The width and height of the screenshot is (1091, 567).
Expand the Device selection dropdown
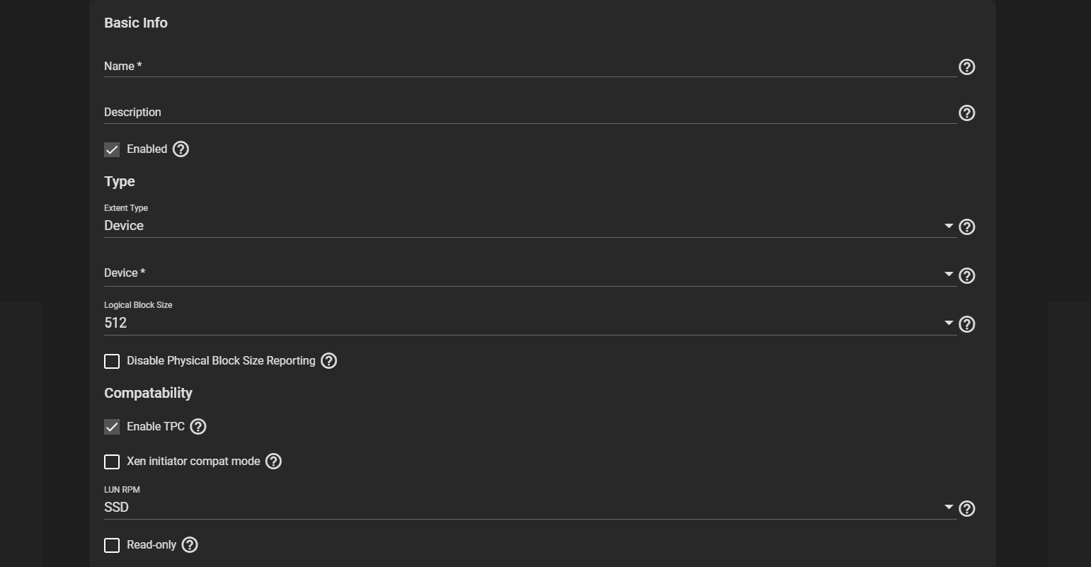point(530,274)
